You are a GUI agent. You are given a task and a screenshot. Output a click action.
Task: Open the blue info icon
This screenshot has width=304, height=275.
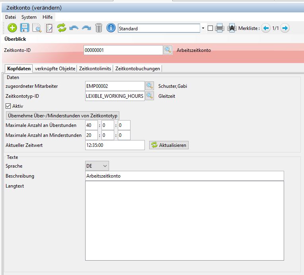point(111,28)
